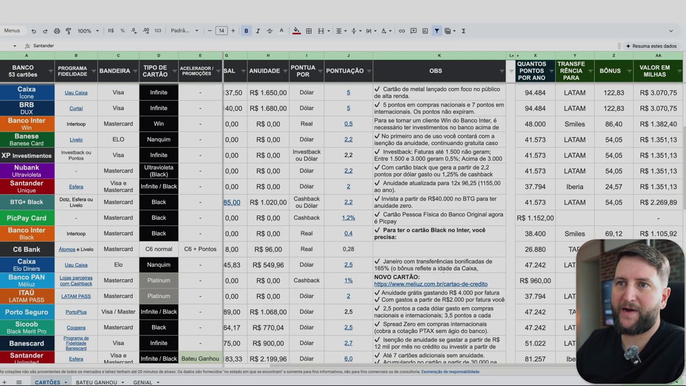Open the Exoneração de responsabilidade link
The height and width of the screenshot is (386, 686).
pos(450,372)
